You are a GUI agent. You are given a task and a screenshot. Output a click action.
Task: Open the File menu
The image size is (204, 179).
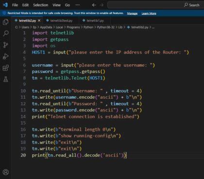point(15,5)
